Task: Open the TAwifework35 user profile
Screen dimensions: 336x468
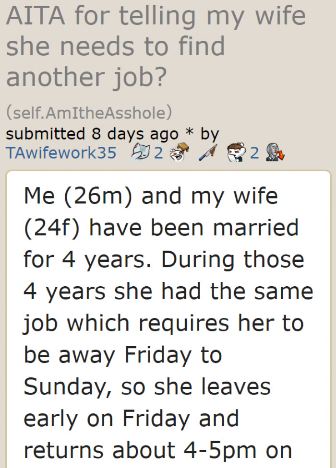Action: [61, 153]
